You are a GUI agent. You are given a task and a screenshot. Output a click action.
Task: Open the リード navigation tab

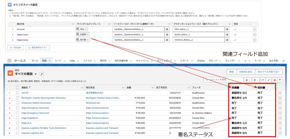tap(58, 60)
